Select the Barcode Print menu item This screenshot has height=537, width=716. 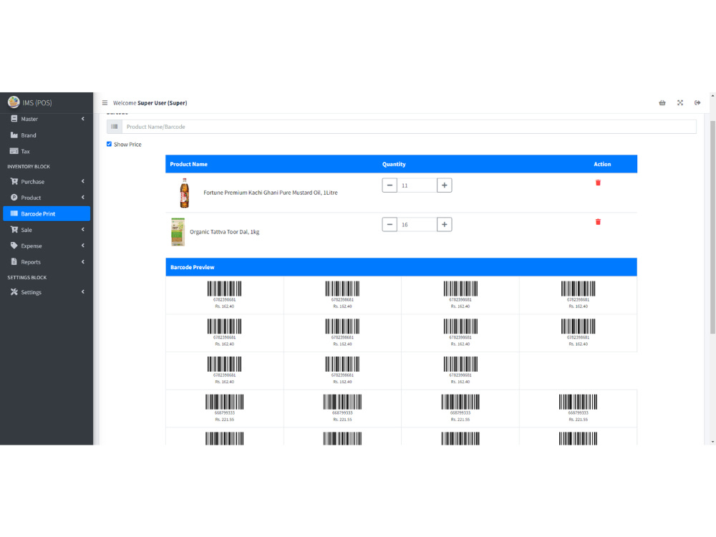(46, 213)
